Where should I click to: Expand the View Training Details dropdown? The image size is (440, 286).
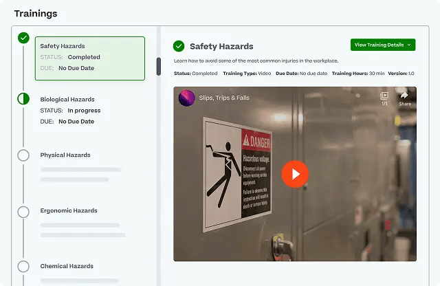tap(382, 45)
